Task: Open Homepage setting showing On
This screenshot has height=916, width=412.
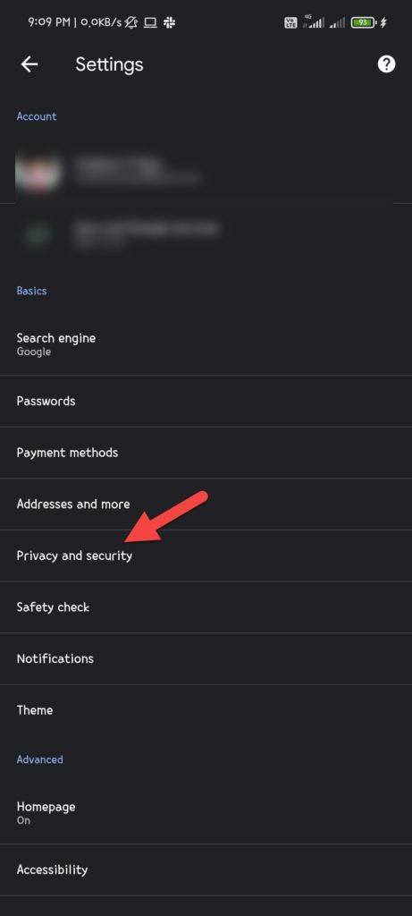Action: click(x=206, y=812)
